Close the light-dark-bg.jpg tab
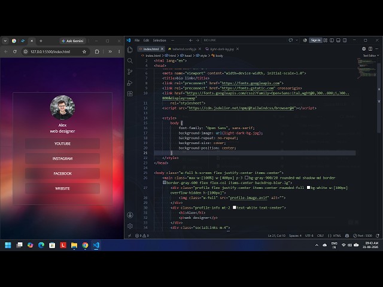 (x=238, y=49)
